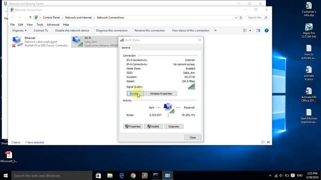Open Action Center notifications icon

[x=293, y=175]
